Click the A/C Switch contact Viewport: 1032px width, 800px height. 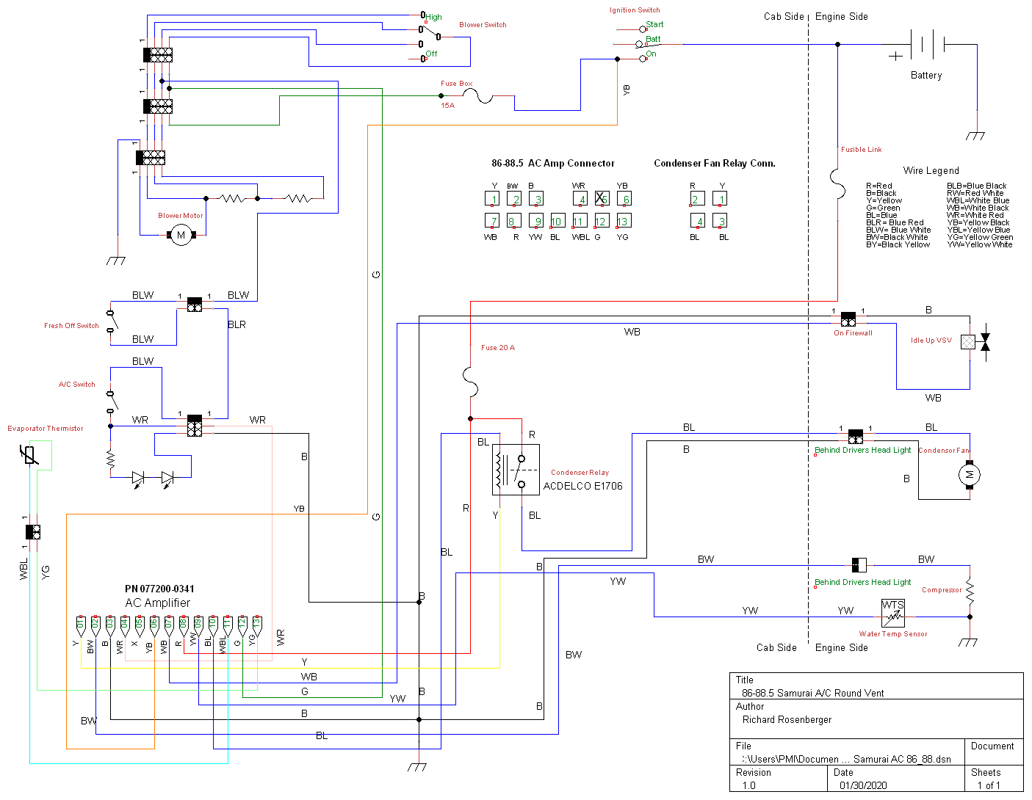(x=112, y=400)
